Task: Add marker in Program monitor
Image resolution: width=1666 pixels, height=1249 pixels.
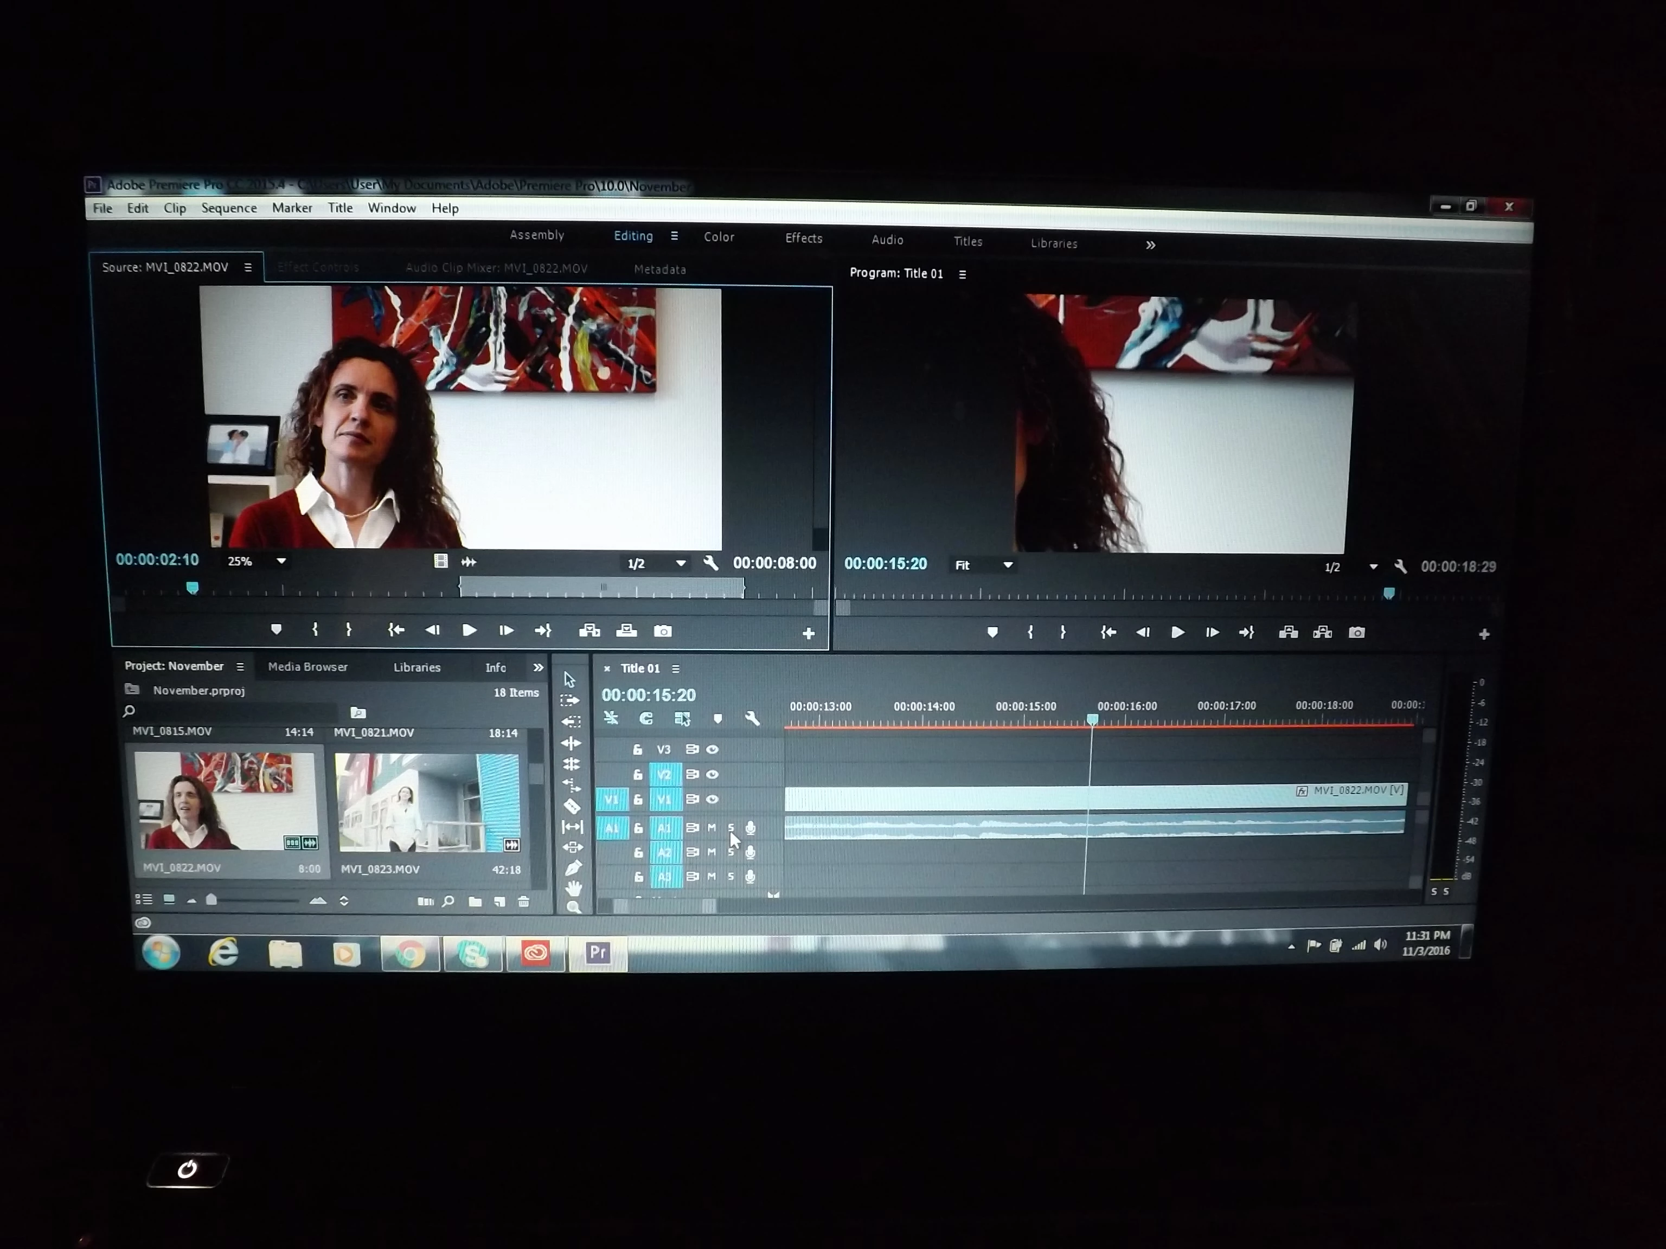Action: [x=992, y=633]
